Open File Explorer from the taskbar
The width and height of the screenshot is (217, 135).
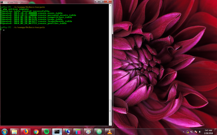pos(14,132)
